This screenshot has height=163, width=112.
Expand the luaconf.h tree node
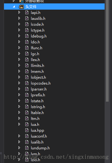coord(19,136)
